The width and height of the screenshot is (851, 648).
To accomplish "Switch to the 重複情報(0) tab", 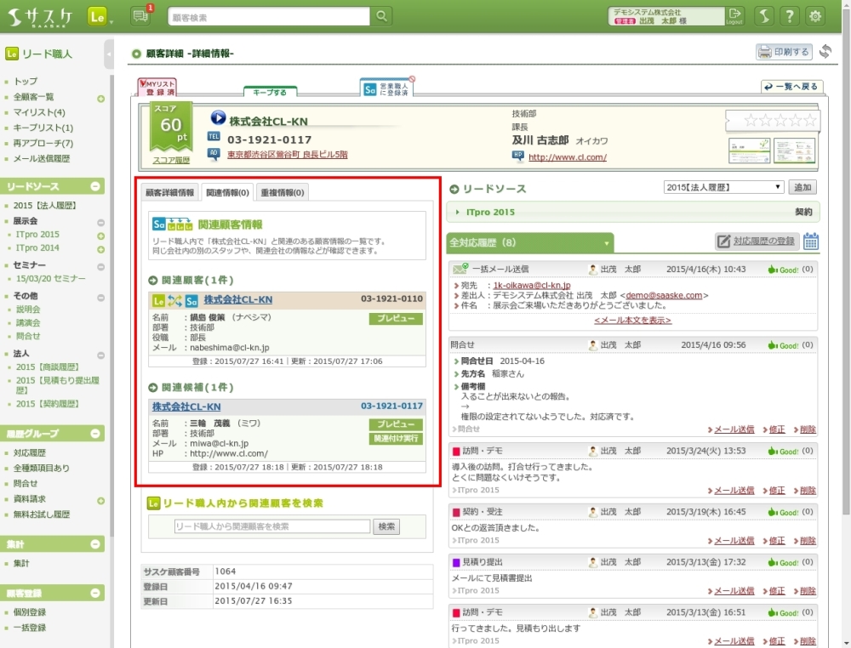I will coord(282,193).
